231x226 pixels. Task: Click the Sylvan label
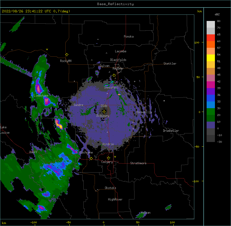pyautogui.click(x=105, y=66)
